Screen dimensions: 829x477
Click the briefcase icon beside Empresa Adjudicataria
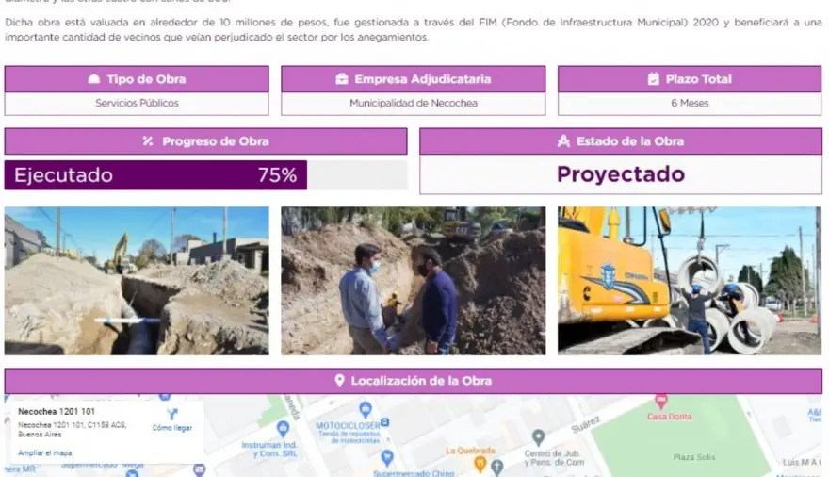pos(342,79)
